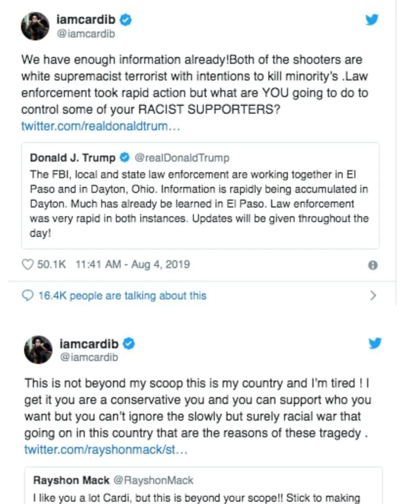Viewport: 407px width, 504px height.
Task: Click verified badge beside Donald J. Trump
Action: tap(125, 157)
